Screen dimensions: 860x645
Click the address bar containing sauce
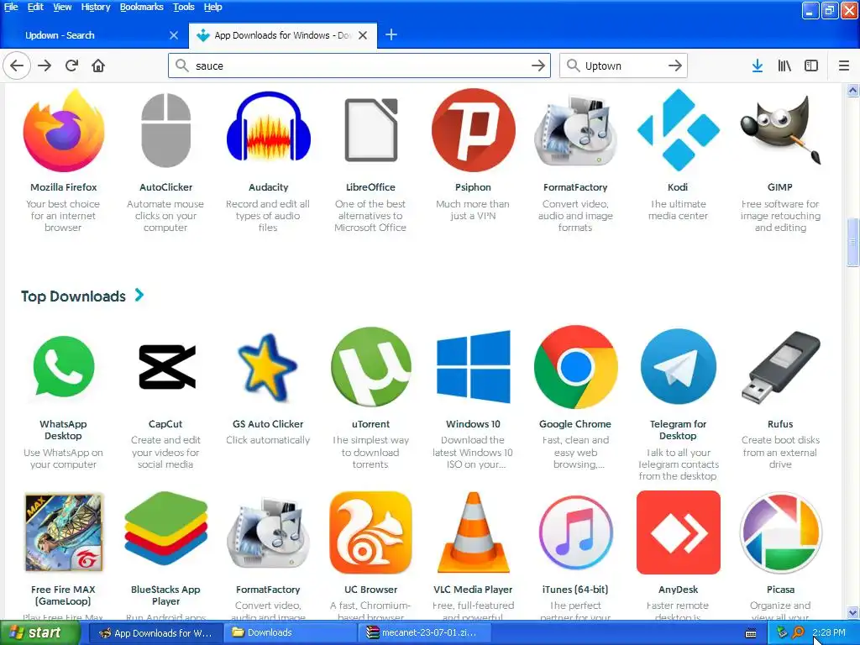coord(359,66)
